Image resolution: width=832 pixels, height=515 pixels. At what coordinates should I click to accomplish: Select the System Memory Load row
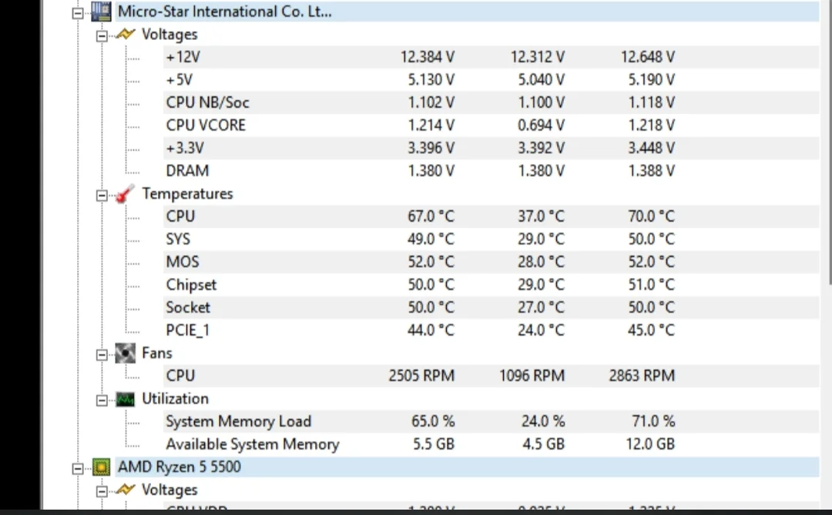(x=491, y=422)
